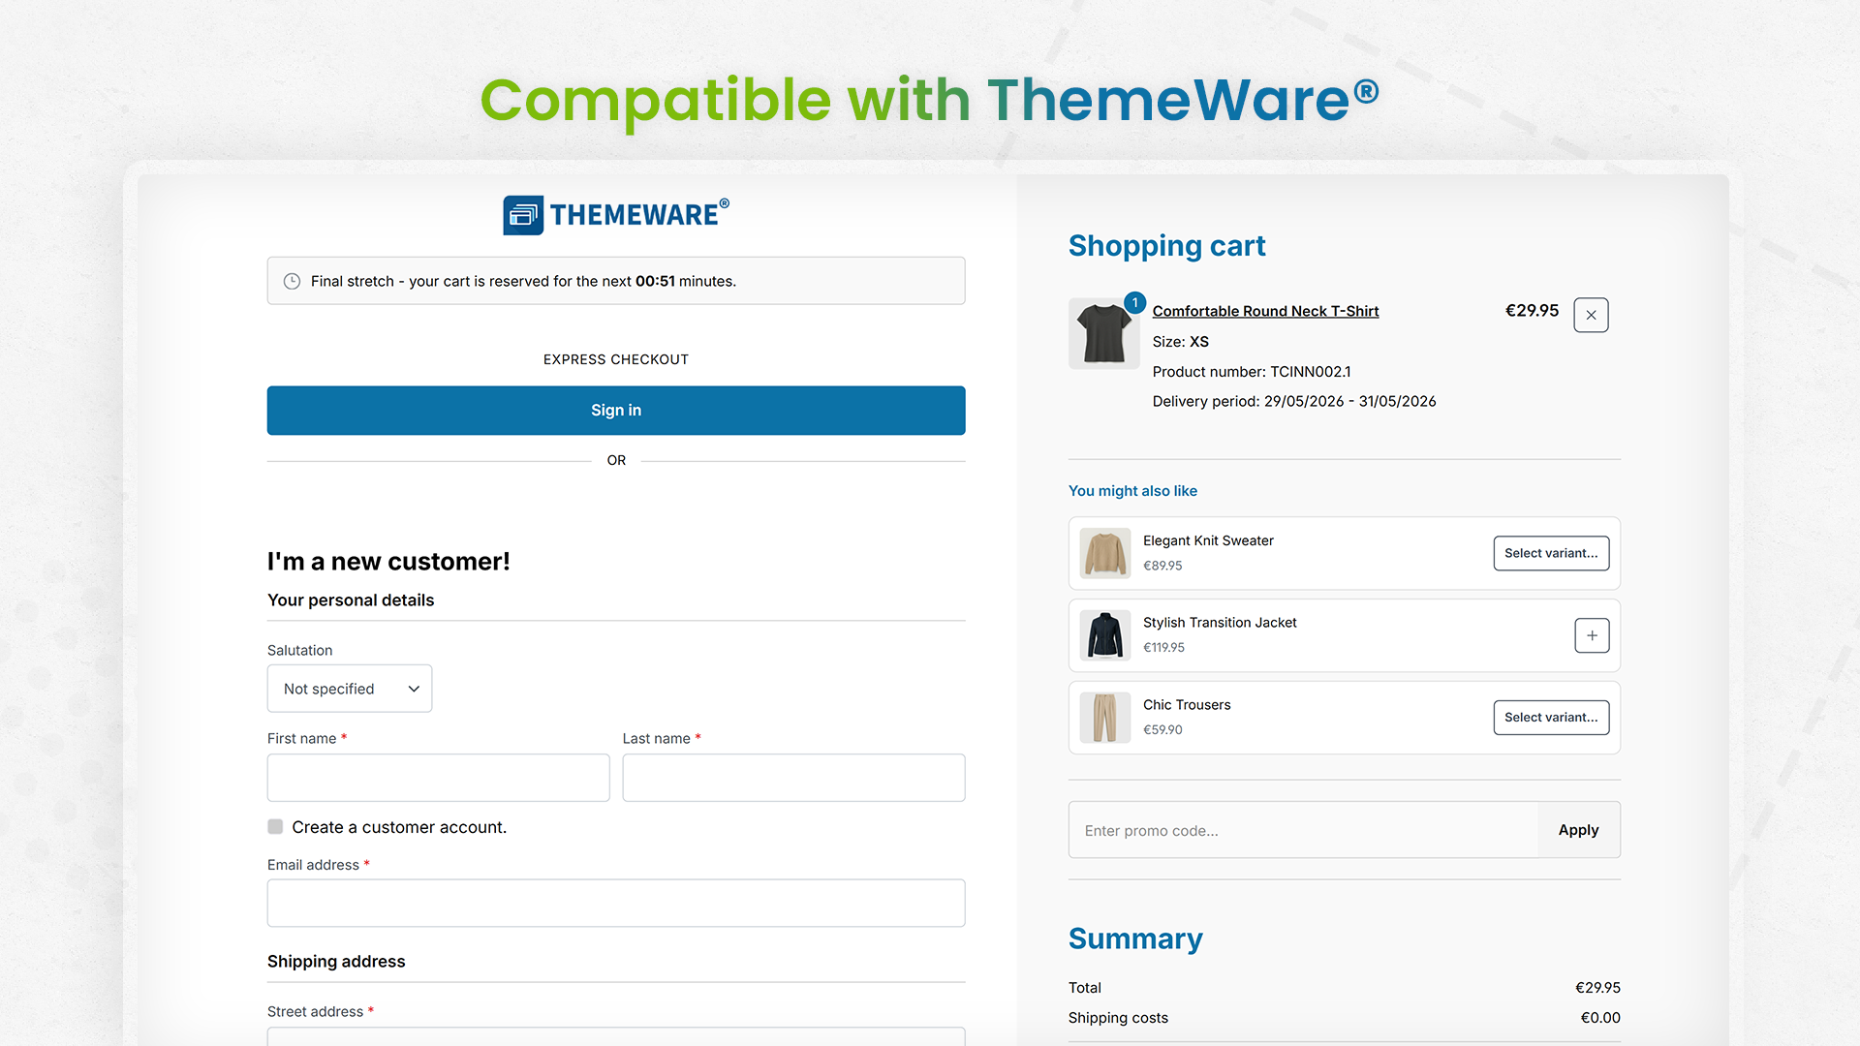1860x1046 pixels.
Task: Click the Size: XS text
Action: (1181, 342)
